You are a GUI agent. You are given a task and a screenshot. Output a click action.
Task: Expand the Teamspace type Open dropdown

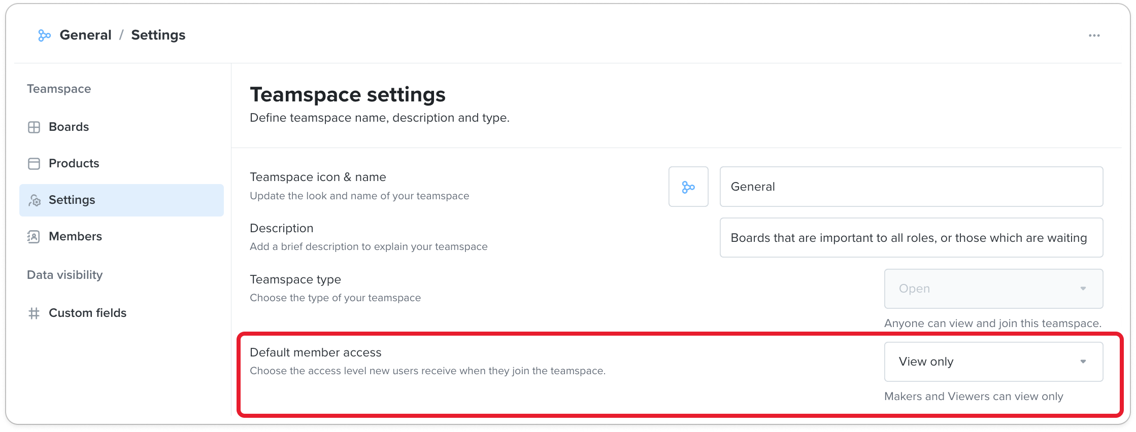click(993, 289)
